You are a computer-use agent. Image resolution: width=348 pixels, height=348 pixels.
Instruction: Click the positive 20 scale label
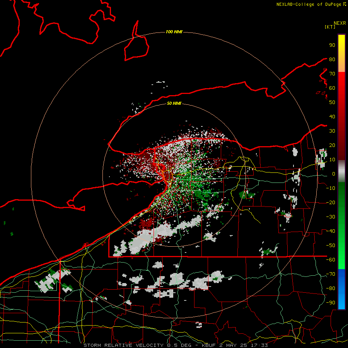(332, 145)
